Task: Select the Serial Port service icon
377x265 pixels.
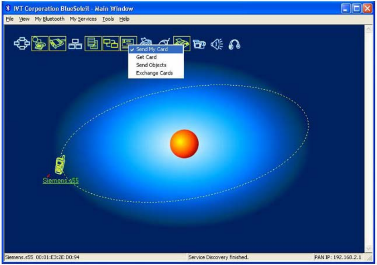Action: (x=58, y=44)
